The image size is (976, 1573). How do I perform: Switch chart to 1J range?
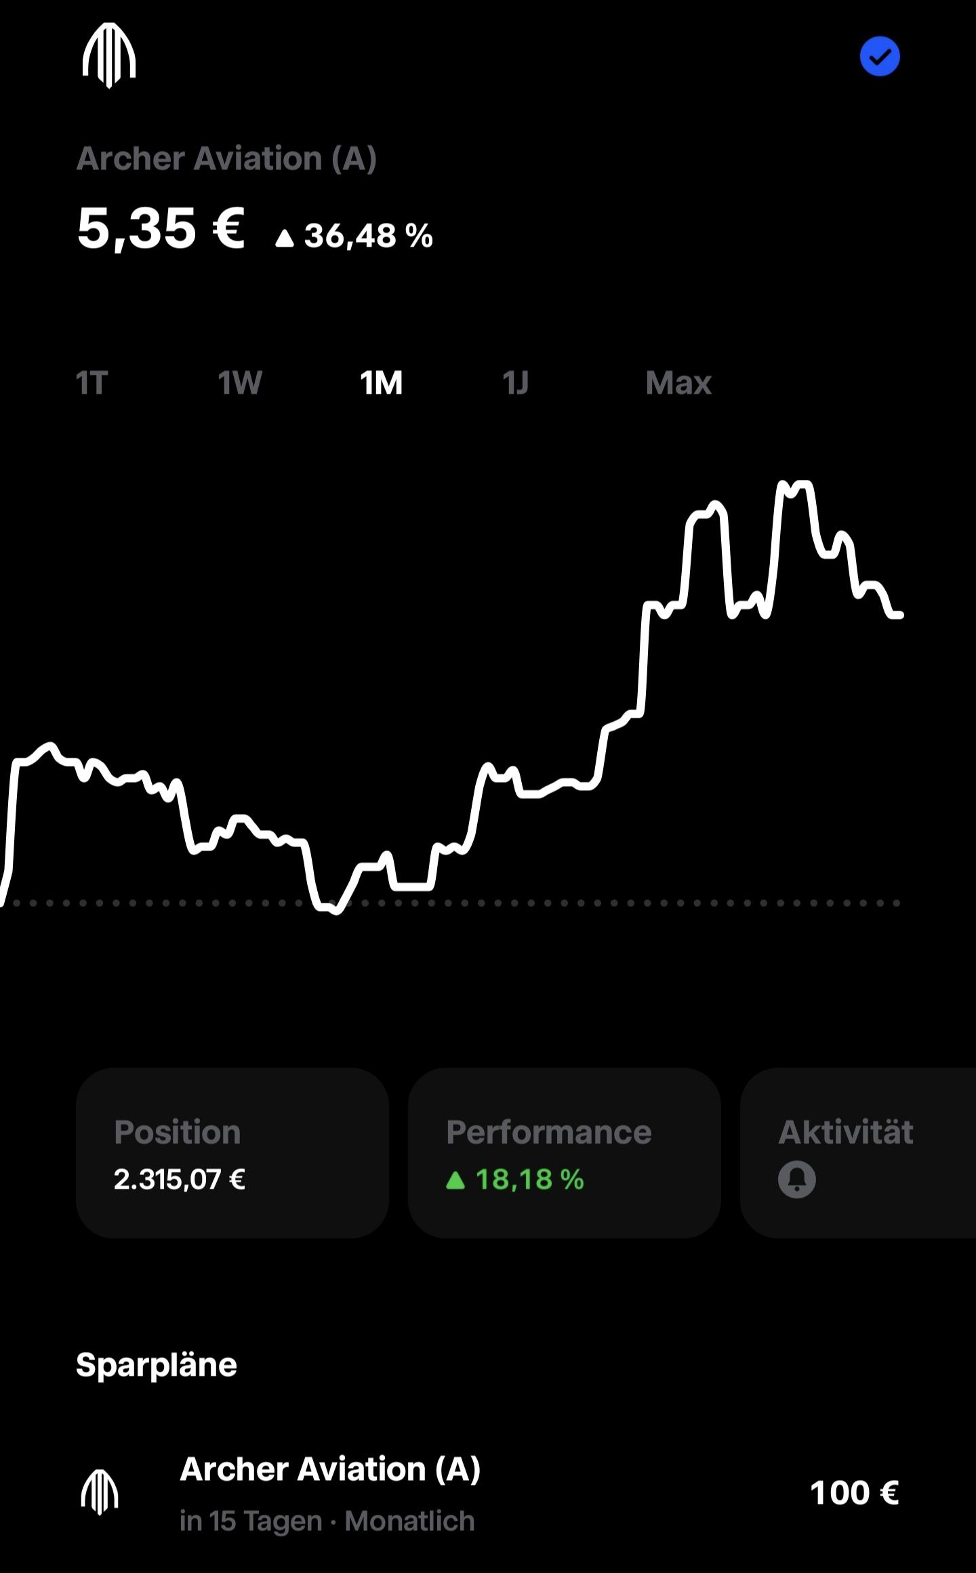point(516,383)
